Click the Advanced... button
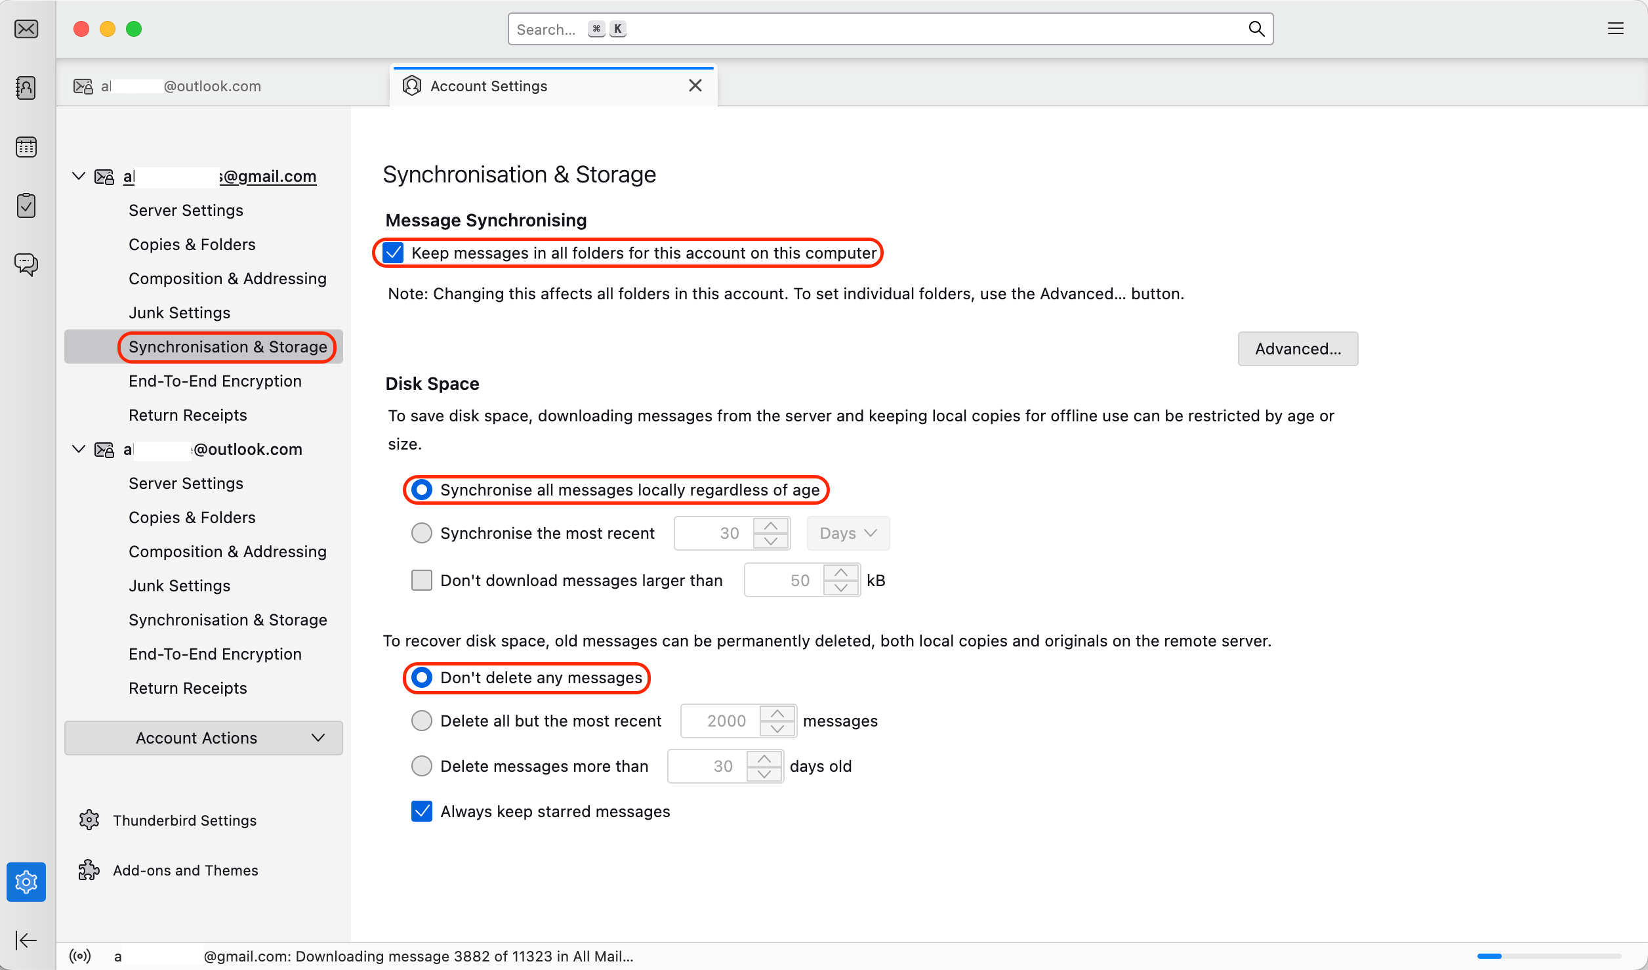Image resolution: width=1648 pixels, height=970 pixels. (1297, 348)
